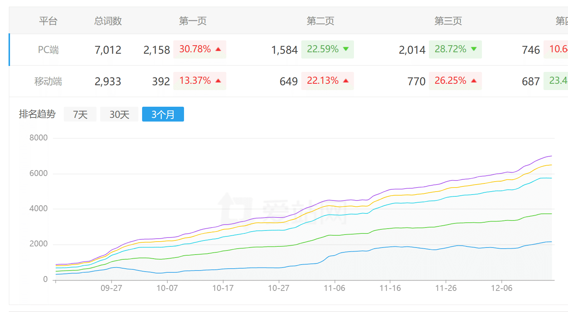
Task: Select the 3个月 trend range tab
Action: click(163, 114)
